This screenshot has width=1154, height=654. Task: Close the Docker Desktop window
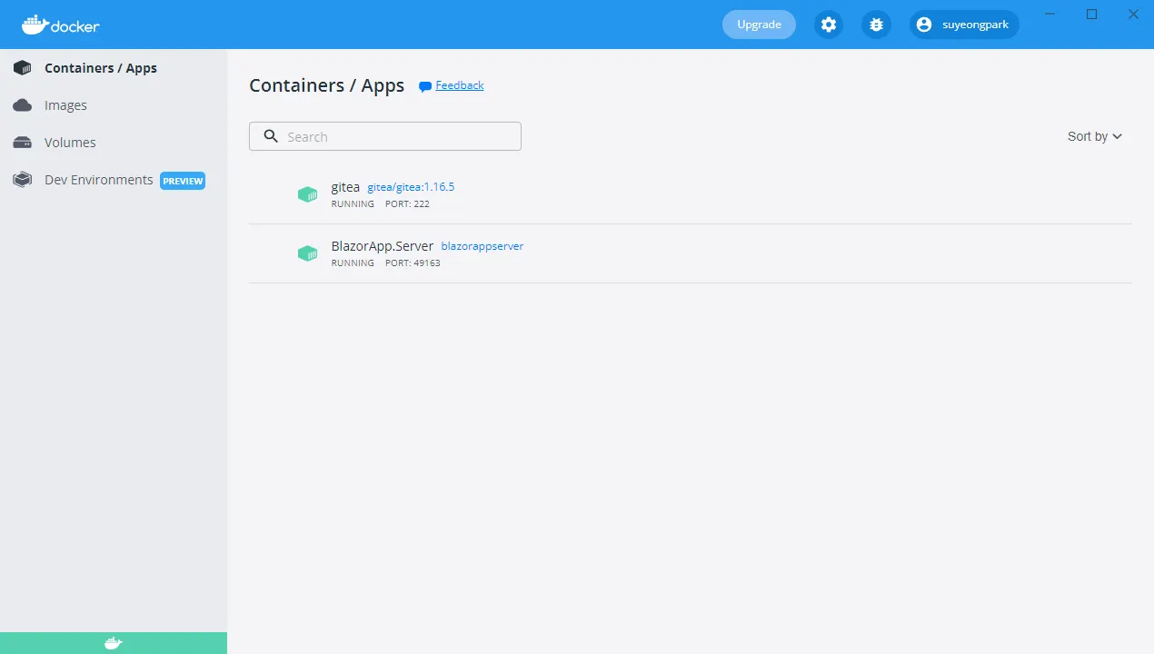(x=1132, y=15)
